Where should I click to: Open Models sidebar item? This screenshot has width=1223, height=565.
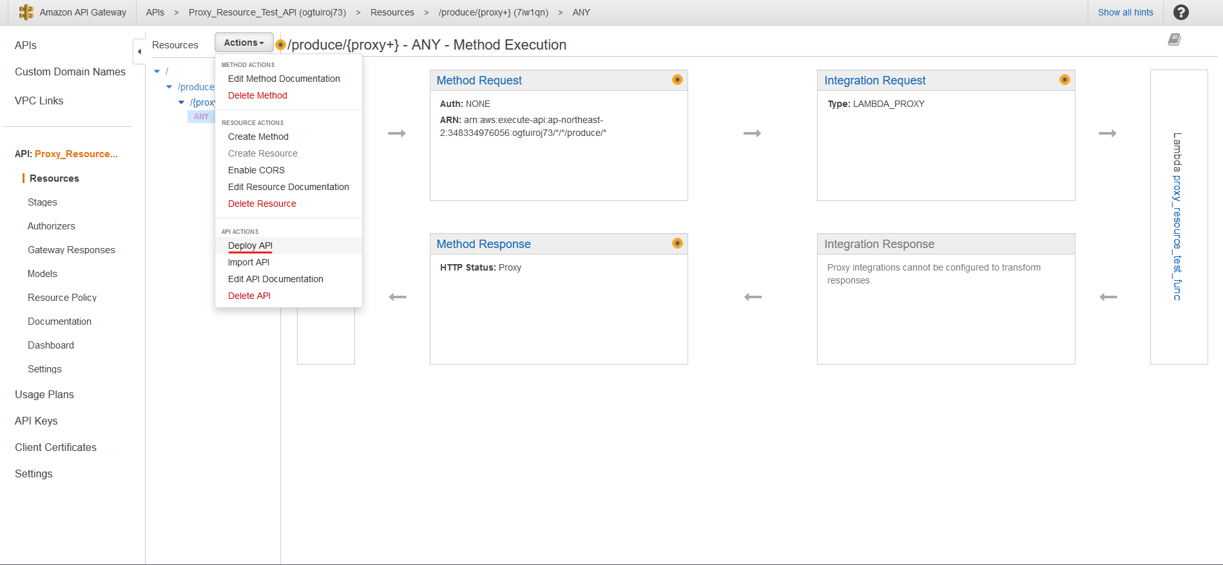click(x=43, y=274)
